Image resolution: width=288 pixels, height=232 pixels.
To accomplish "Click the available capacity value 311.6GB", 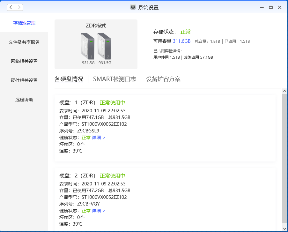I will (x=182, y=41).
